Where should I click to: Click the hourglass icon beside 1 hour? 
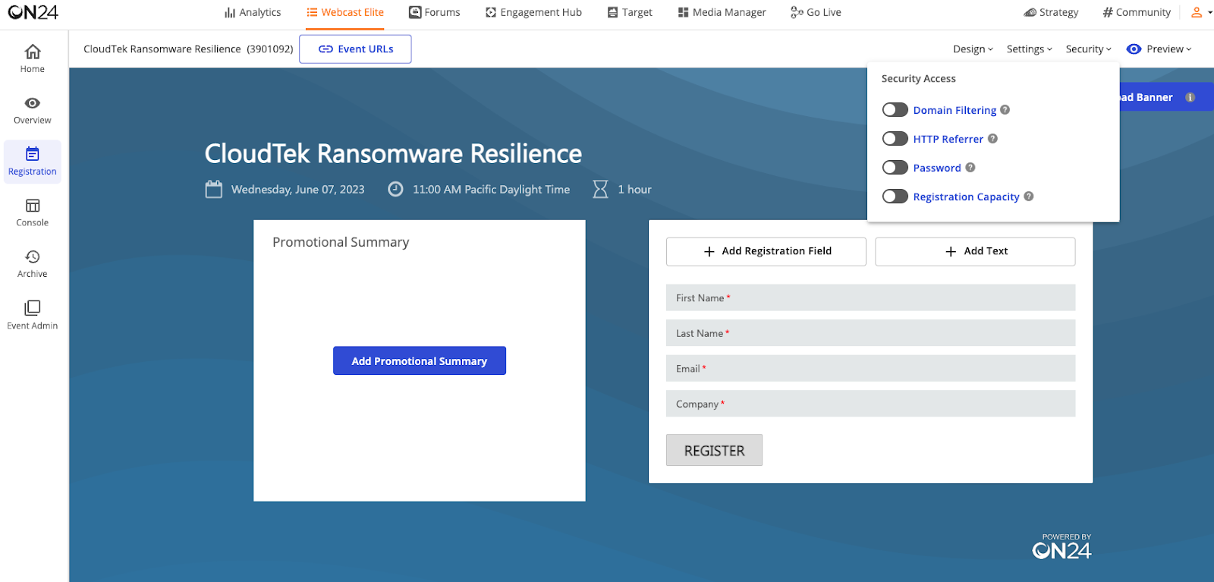[x=600, y=189]
